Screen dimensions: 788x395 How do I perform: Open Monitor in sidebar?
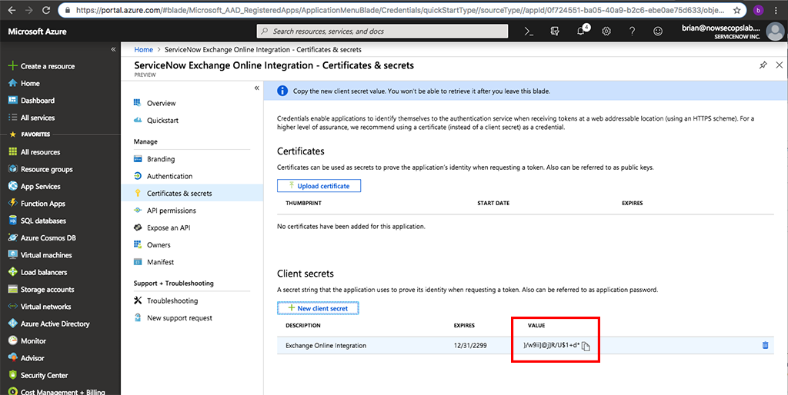(x=27, y=340)
